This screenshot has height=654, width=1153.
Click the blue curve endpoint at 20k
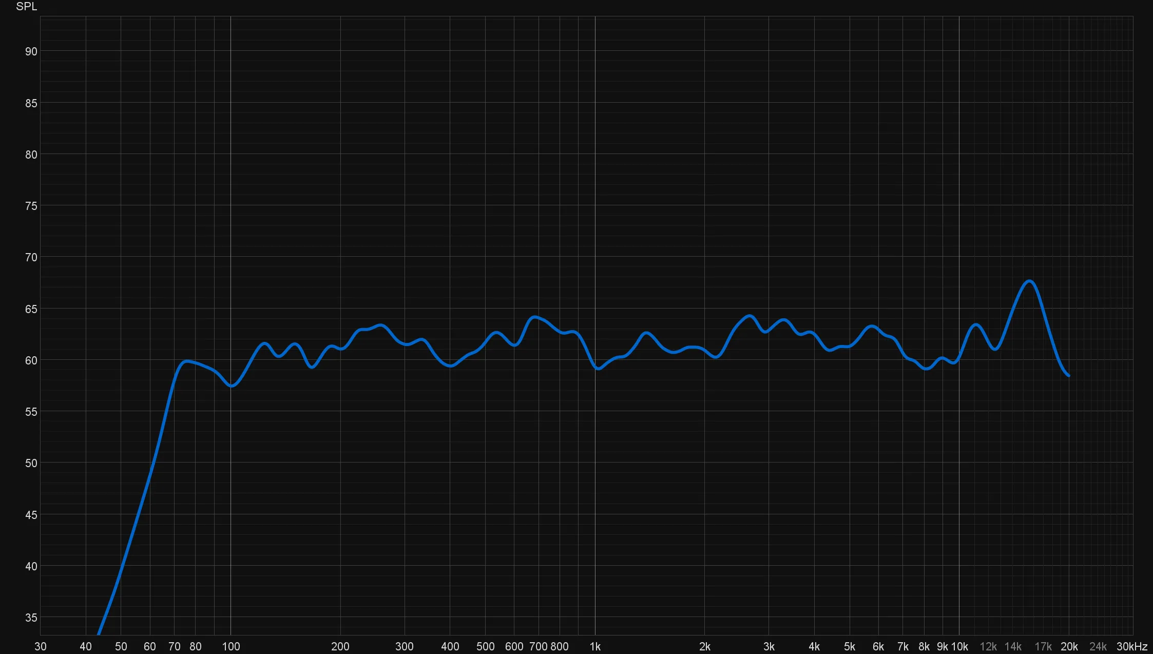tap(1069, 376)
